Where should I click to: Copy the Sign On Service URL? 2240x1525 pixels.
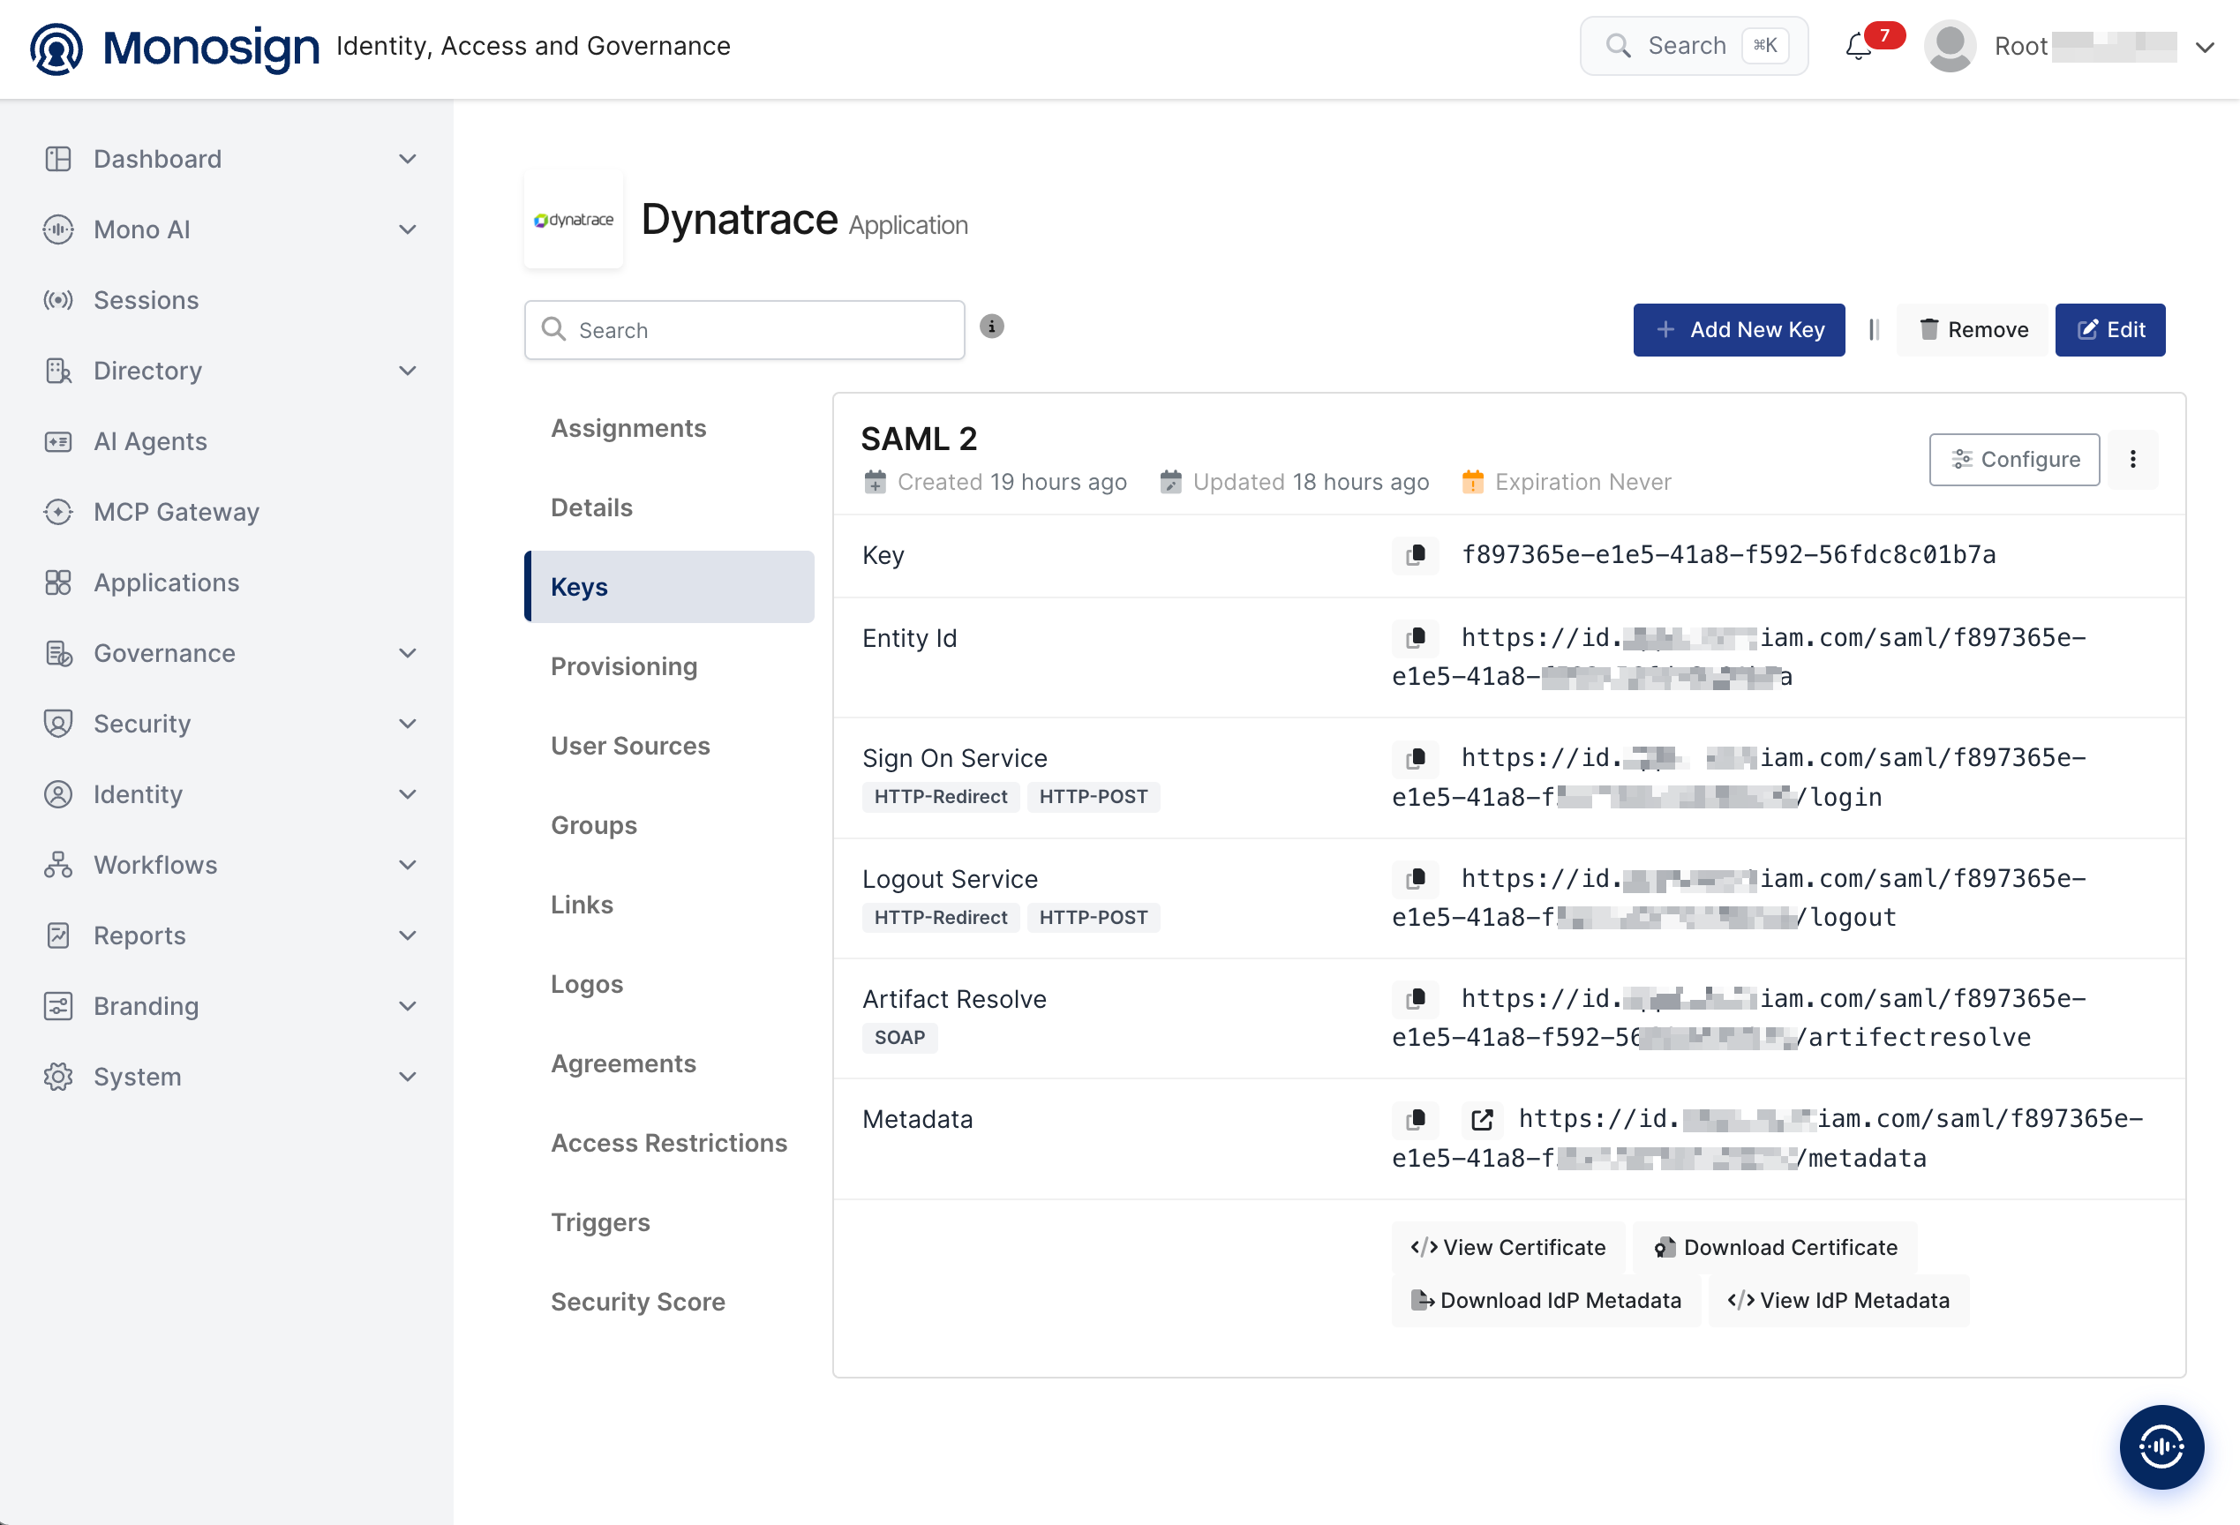point(1416,759)
